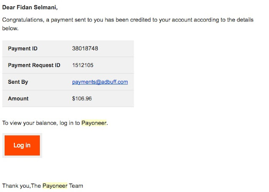Screen dimensions: 269x192
Task: Click the orange Log in button
Action: 22,145
